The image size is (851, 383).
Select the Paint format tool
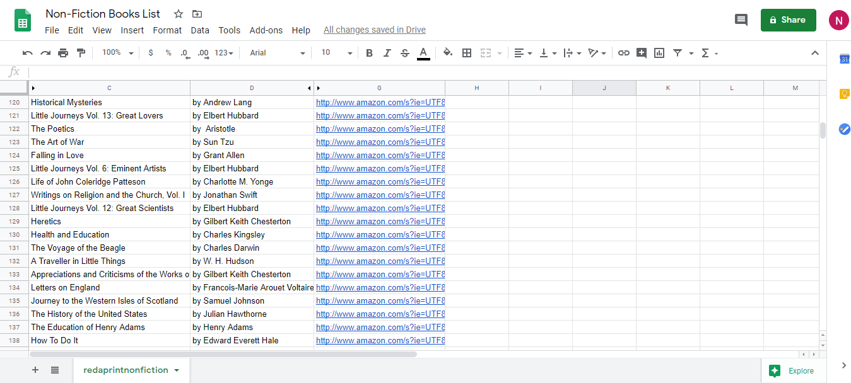pos(81,53)
